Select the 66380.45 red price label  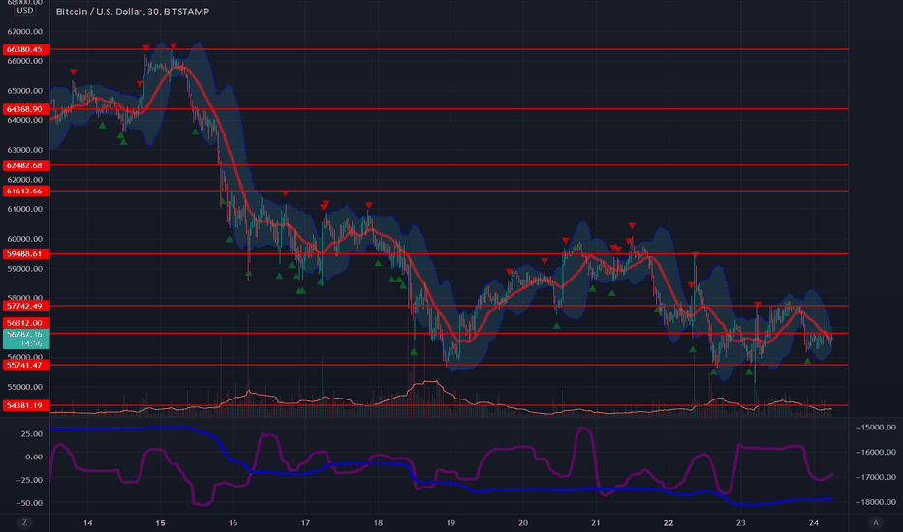coord(26,49)
